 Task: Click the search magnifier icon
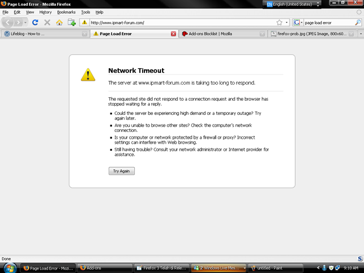(x=358, y=22)
